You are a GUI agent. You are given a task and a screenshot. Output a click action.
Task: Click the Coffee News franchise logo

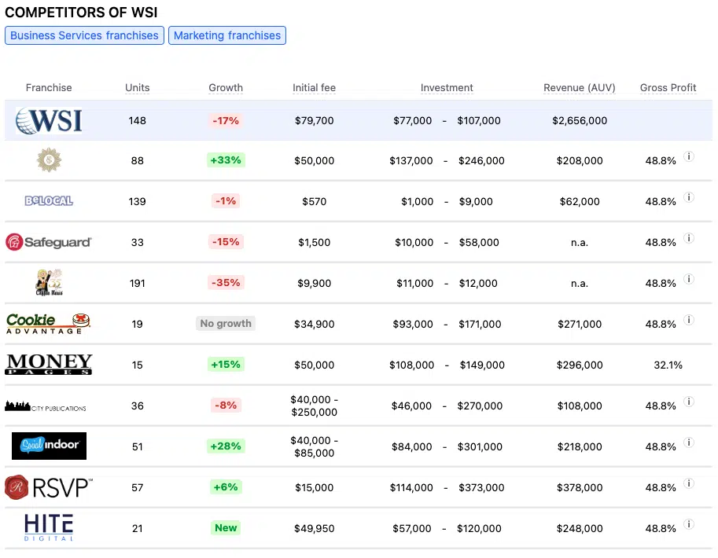tap(49, 282)
